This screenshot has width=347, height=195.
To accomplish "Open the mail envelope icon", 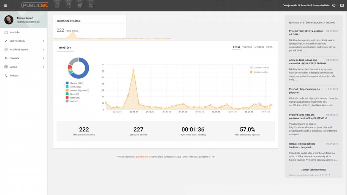I will click(342, 6).
